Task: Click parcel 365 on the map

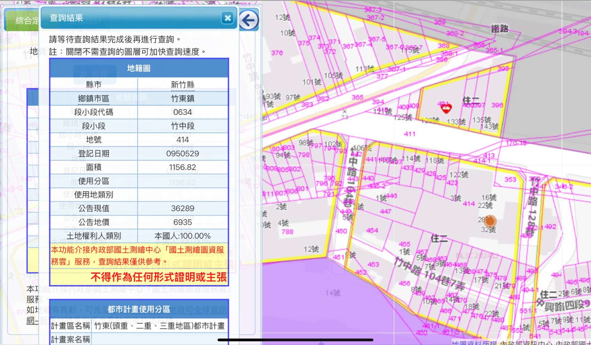Action: (x=357, y=97)
